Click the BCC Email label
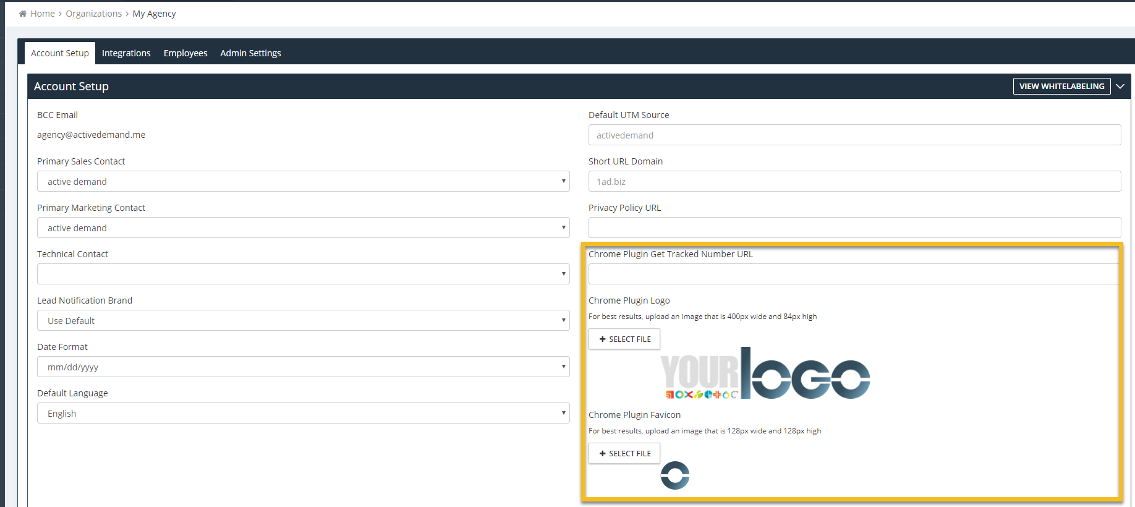 [57, 115]
